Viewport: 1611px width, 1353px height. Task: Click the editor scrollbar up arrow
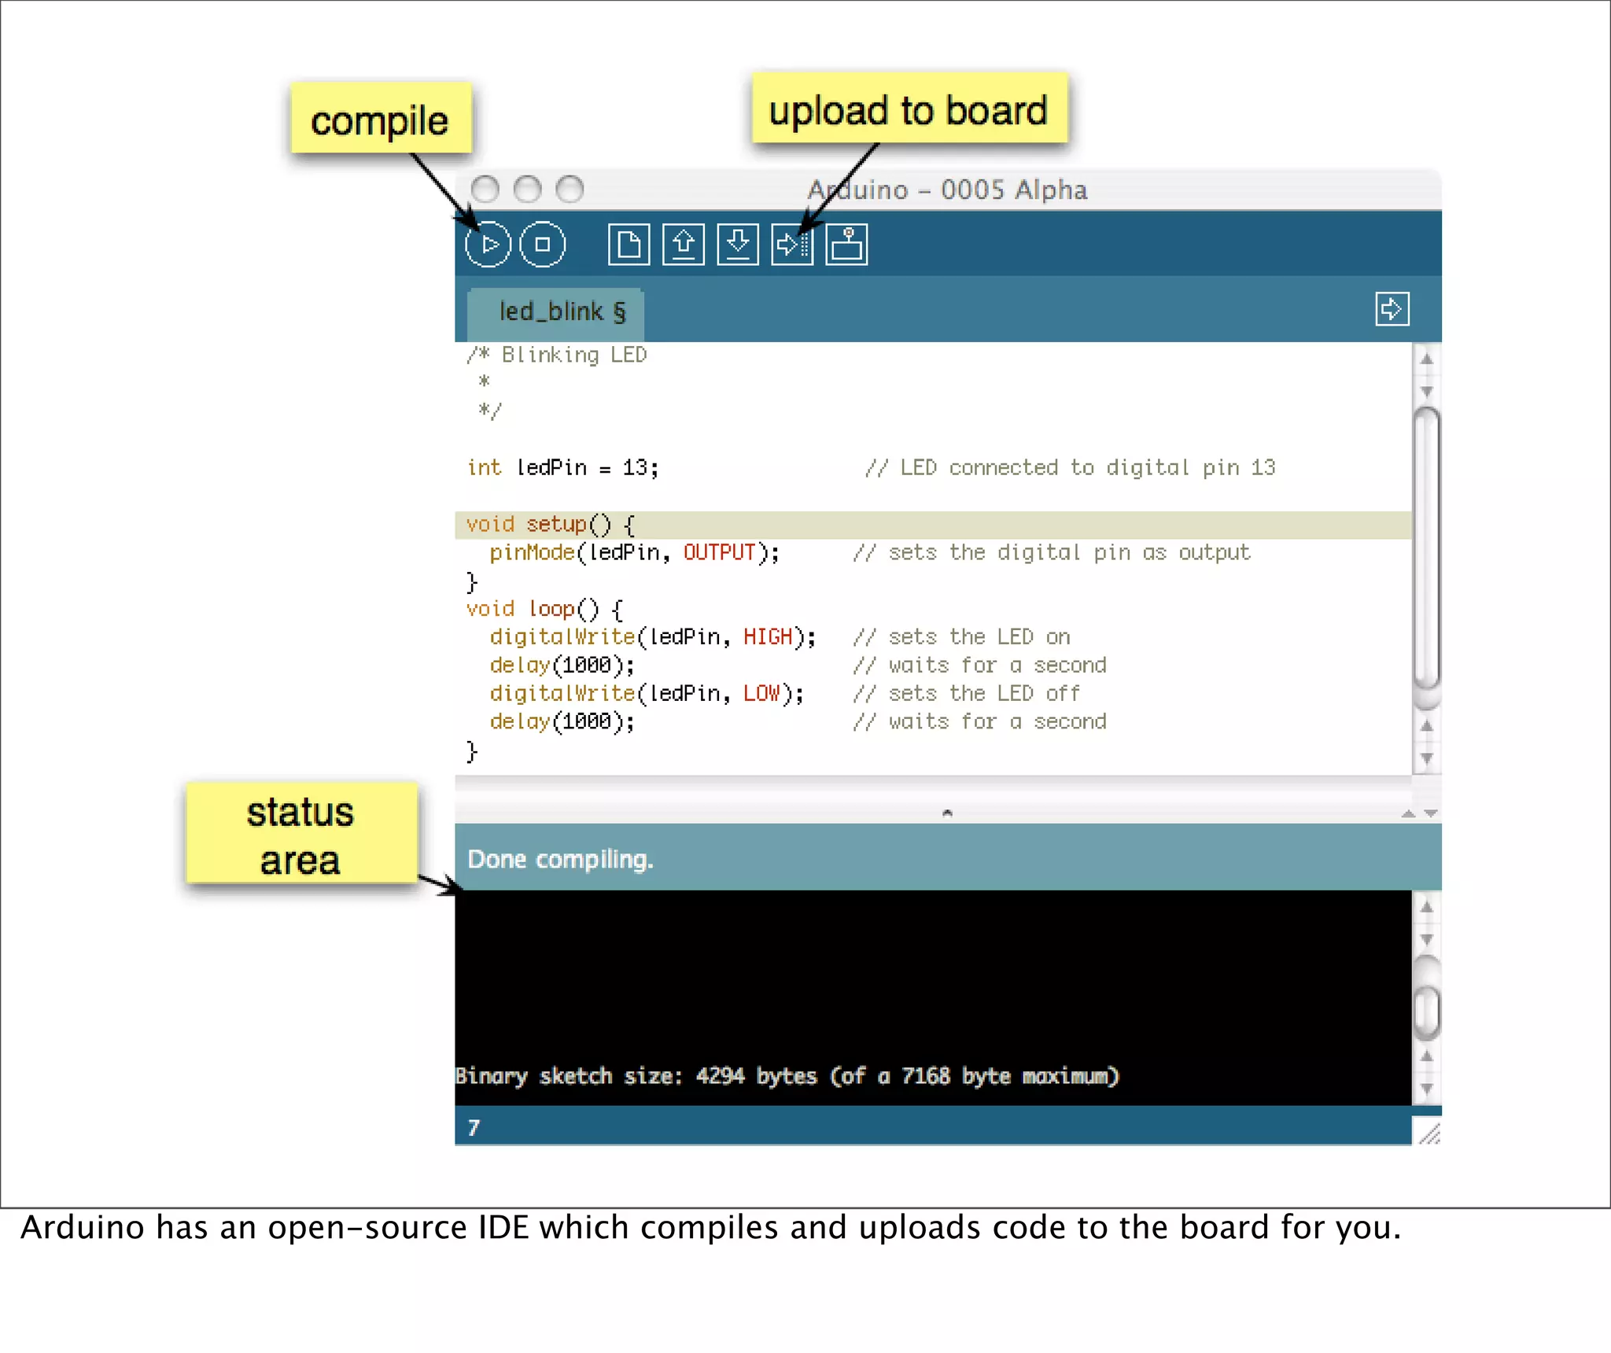[x=1426, y=359]
